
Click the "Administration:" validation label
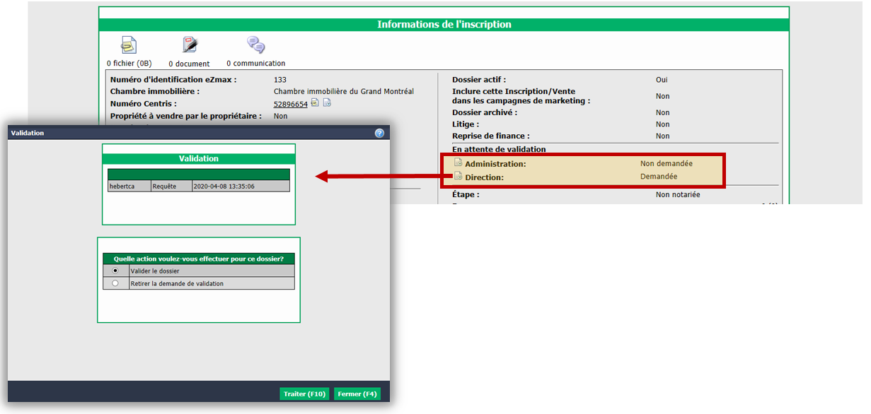coord(495,164)
